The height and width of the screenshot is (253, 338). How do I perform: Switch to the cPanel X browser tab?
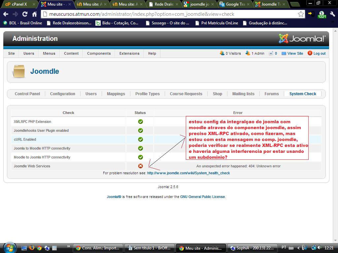18,4
